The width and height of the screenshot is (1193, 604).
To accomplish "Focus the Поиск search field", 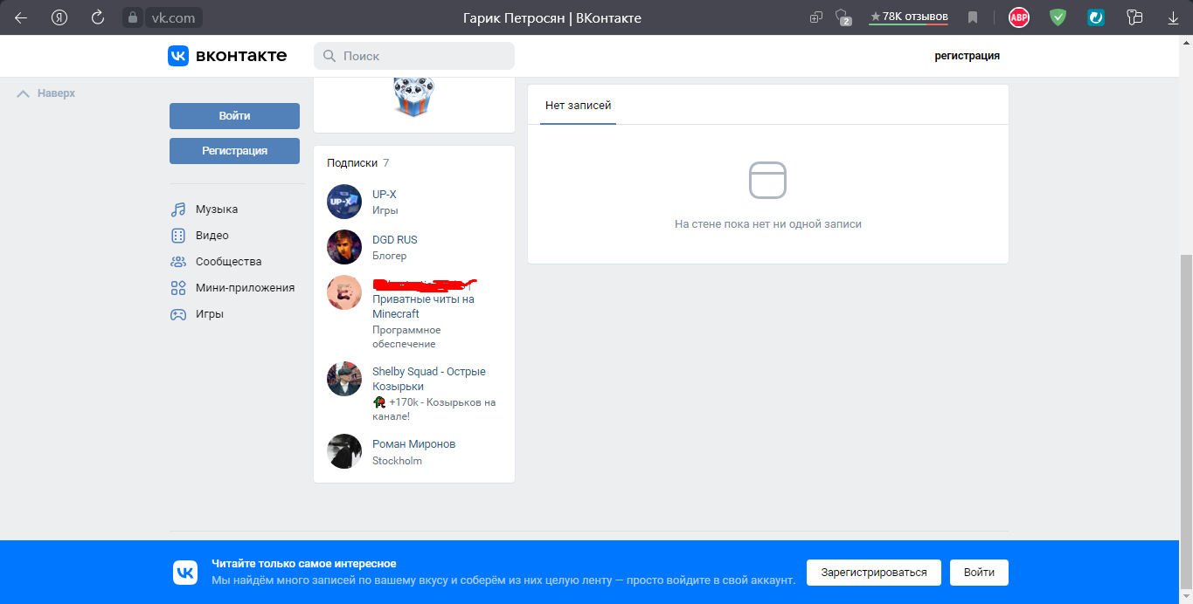I will (414, 56).
